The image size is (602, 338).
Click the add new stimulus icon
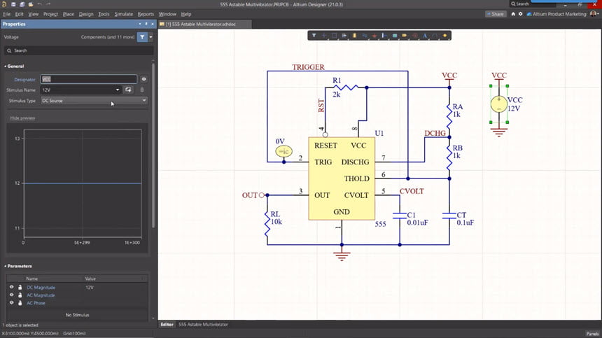click(x=128, y=90)
